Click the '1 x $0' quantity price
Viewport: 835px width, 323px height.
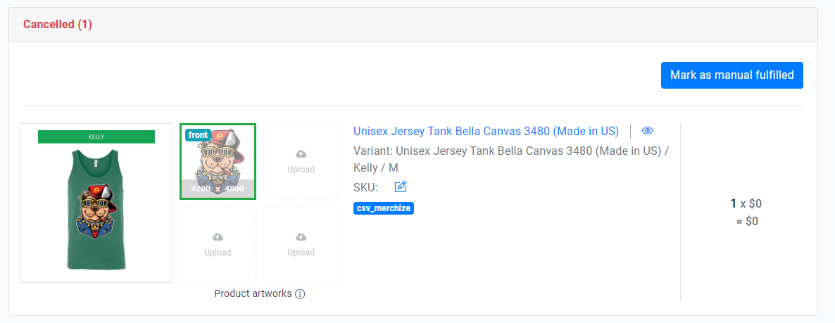pyautogui.click(x=746, y=204)
